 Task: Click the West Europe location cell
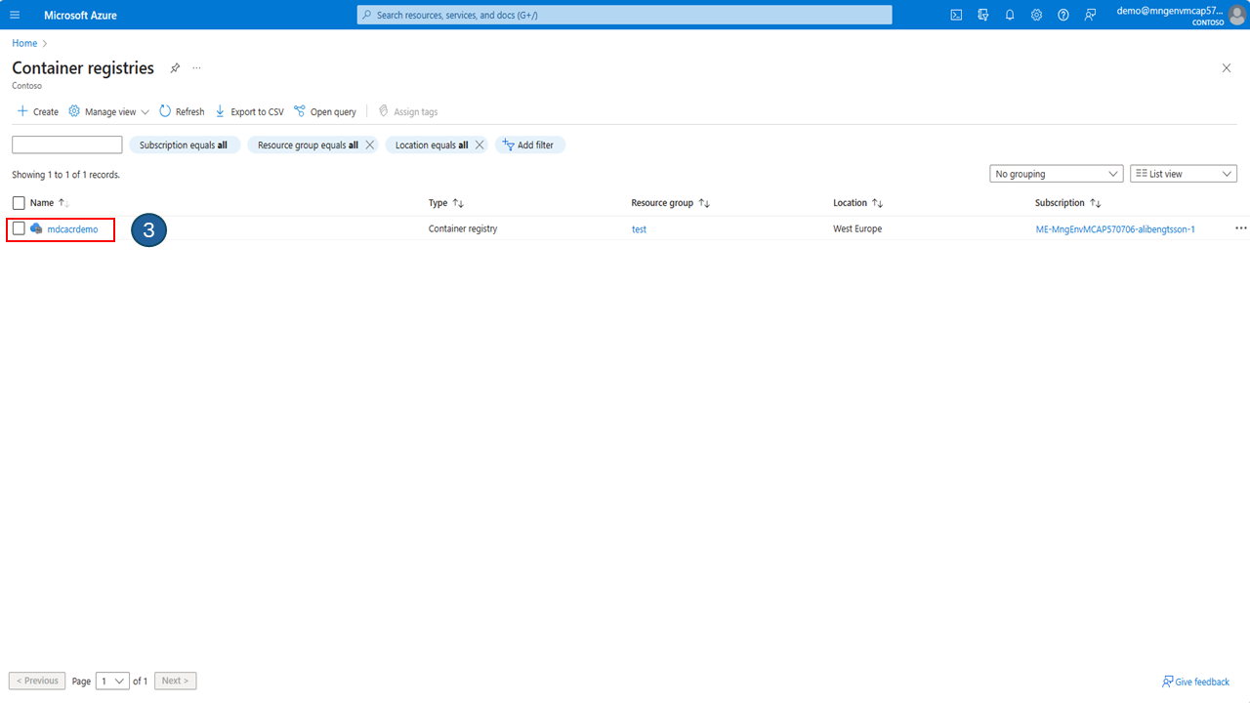pyautogui.click(x=857, y=229)
